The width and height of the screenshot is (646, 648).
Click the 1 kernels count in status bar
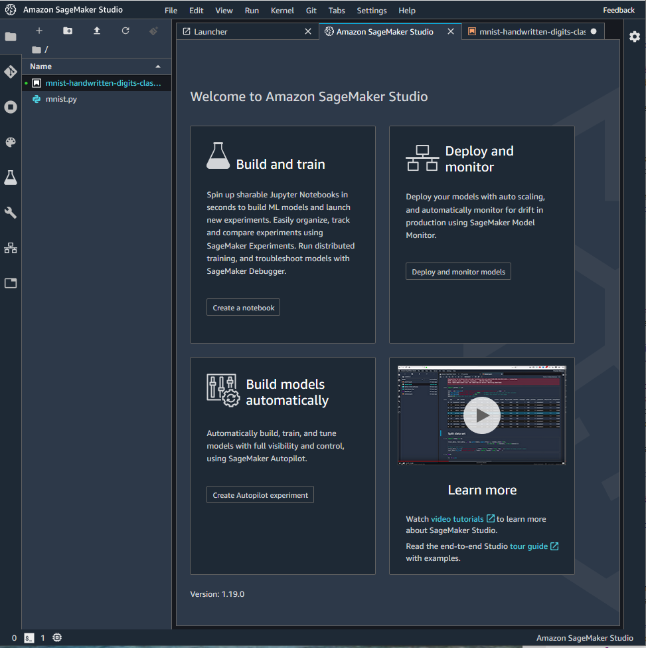click(42, 637)
